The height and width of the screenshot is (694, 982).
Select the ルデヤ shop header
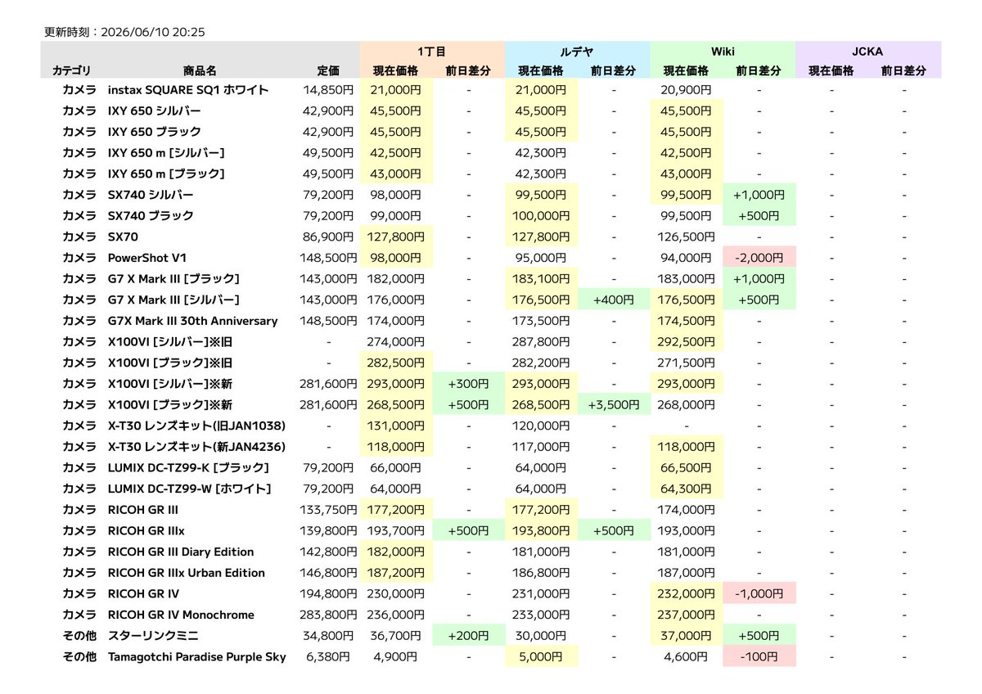[577, 51]
